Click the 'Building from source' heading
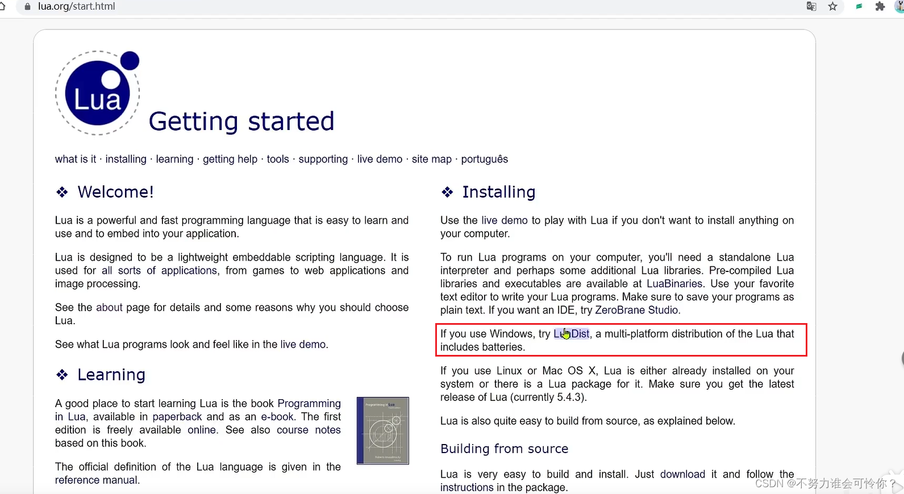Viewport: 904px width, 494px height. 505,449
